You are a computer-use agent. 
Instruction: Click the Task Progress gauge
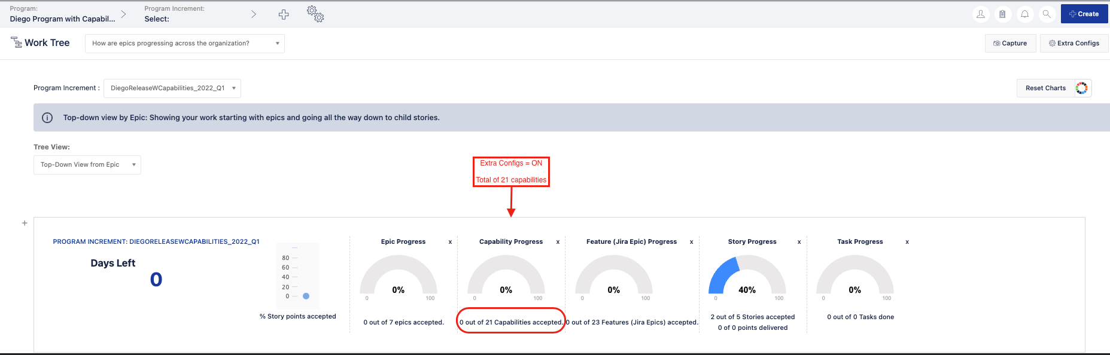click(x=855, y=275)
